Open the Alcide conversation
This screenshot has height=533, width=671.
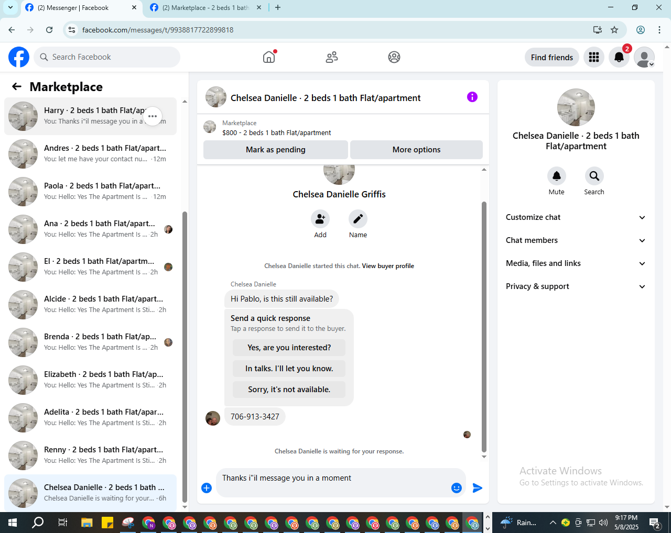(90, 304)
